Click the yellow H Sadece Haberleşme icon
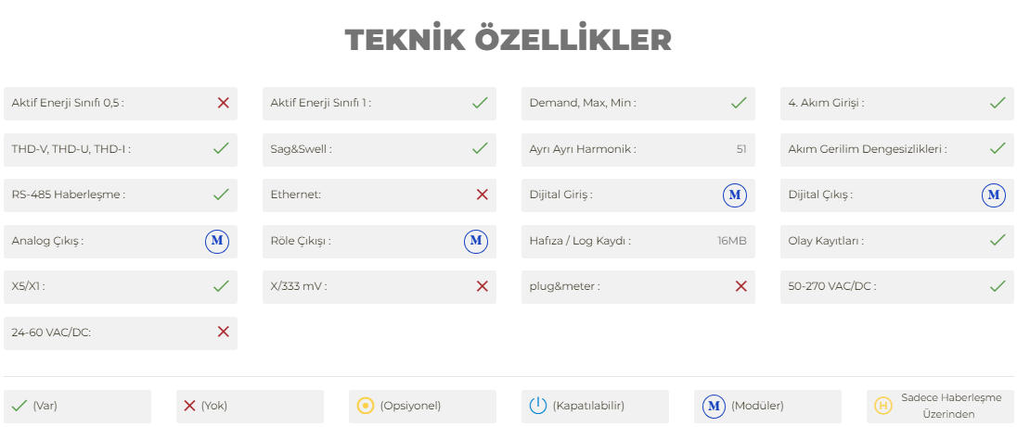This screenshot has width=1017, height=427. pyautogui.click(x=882, y=406)
